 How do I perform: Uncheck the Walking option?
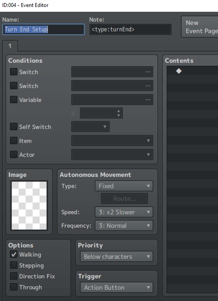(13, 254)
